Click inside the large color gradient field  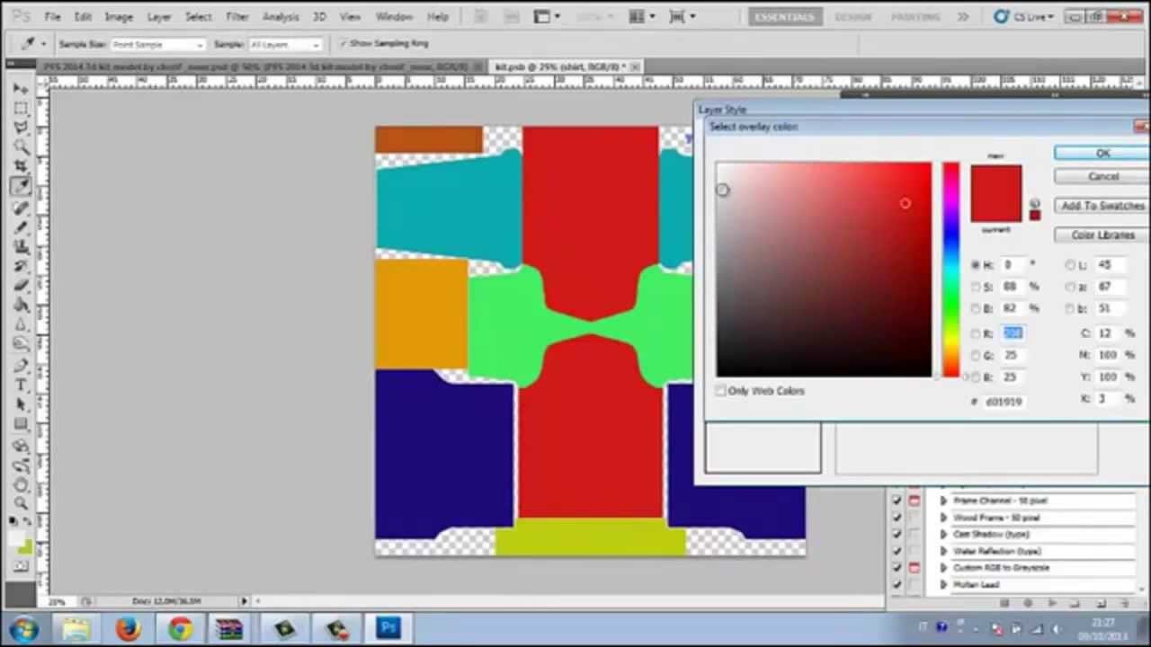pos(824,270)
